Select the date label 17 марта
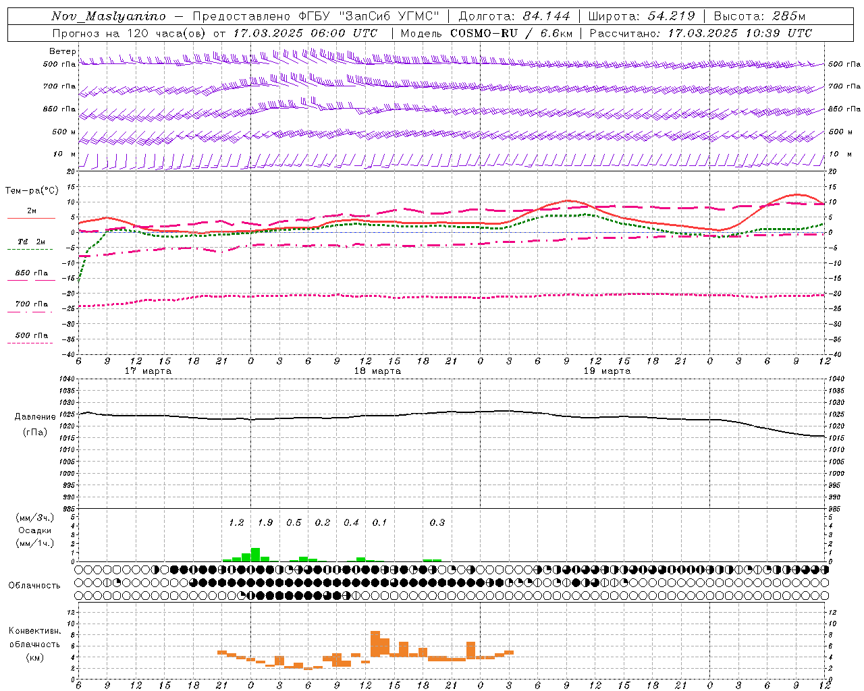The height and width of the screenshot is (691, 864). coord(148,371)
